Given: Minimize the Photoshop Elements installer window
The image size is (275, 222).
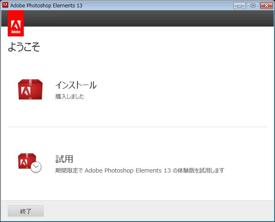Looking at the screenshot, I should [239, 6].
